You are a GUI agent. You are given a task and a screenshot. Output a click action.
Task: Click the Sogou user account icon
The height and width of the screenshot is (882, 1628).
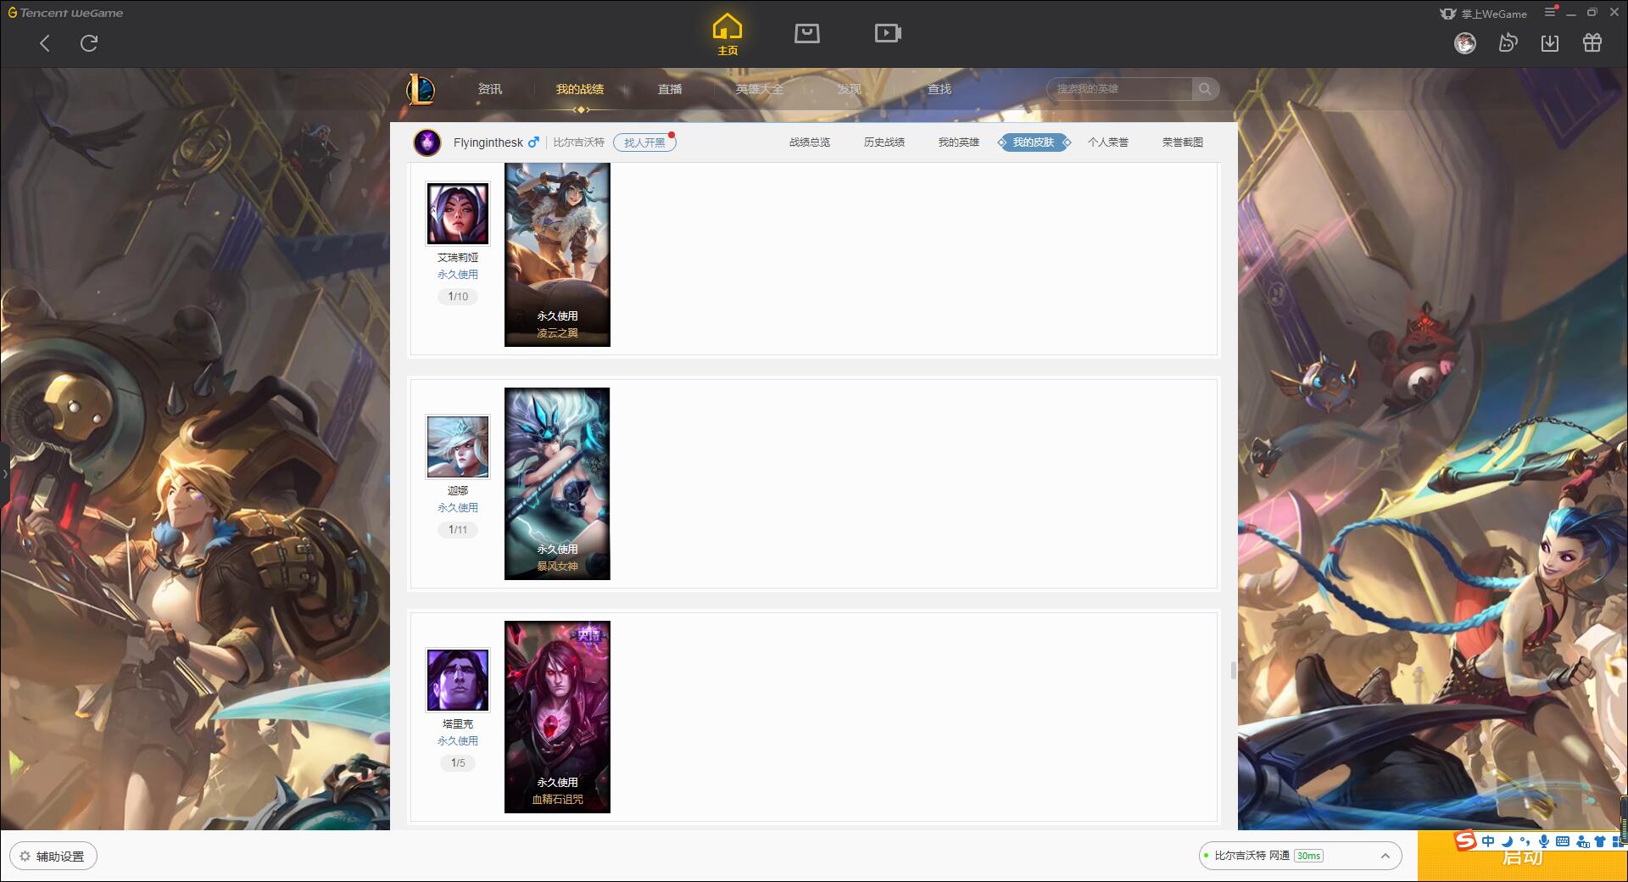(1582, 841)
